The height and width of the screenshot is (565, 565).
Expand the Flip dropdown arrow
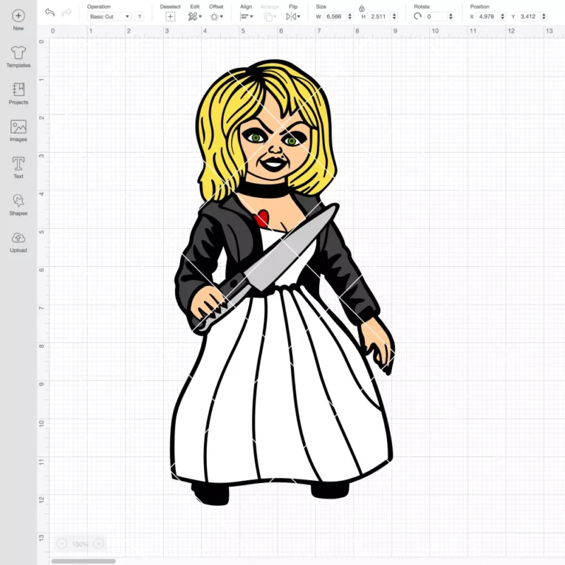299,16
